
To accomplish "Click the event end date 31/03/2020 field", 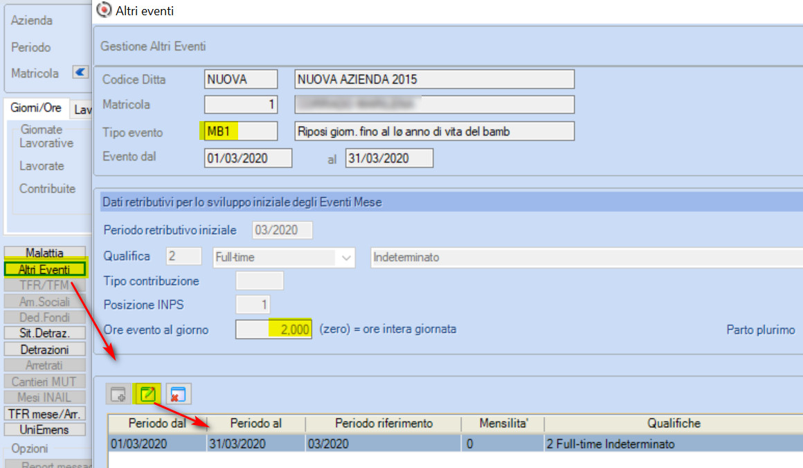I will (389, 159).
